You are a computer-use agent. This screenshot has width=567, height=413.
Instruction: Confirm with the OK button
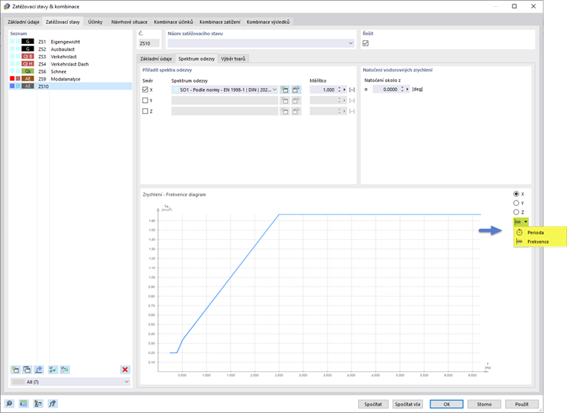(447, 404)
